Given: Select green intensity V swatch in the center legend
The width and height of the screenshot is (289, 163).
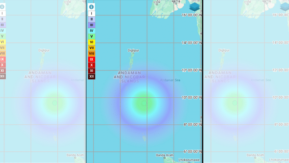Looking at the screenshot, I should click(91, 36).
